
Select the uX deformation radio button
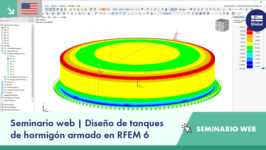(x=2, y=30)
